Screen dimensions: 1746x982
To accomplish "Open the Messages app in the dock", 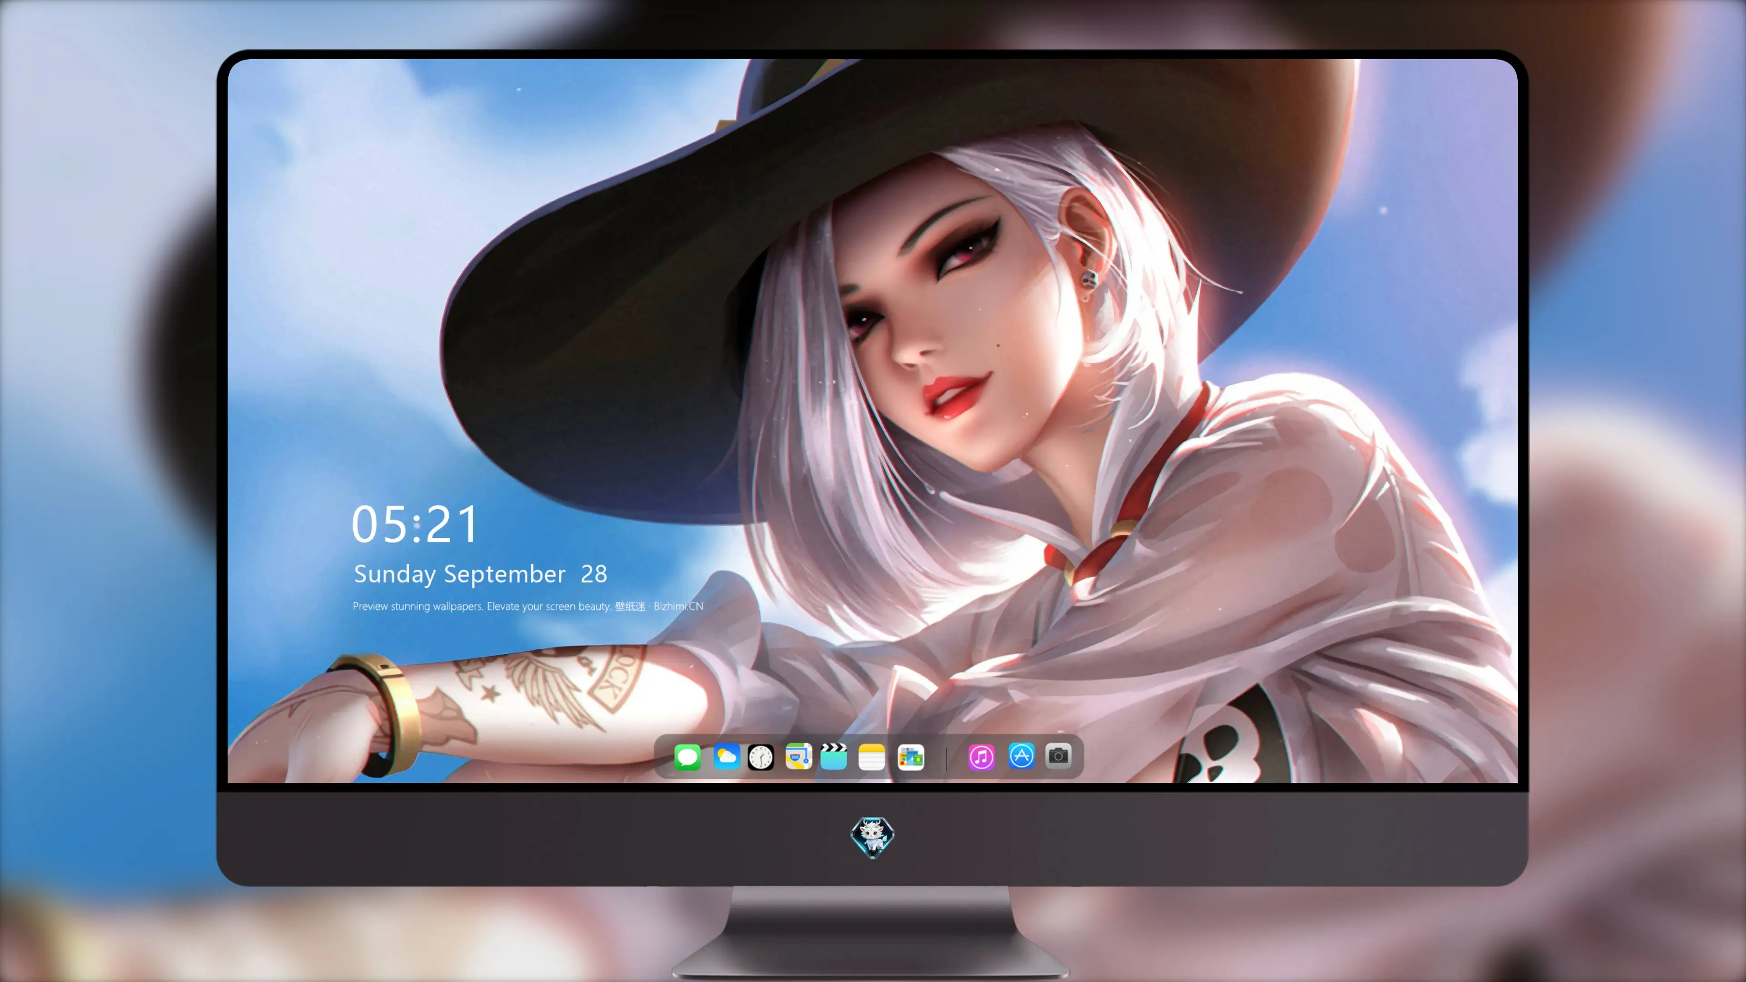I will pos(687,757).
